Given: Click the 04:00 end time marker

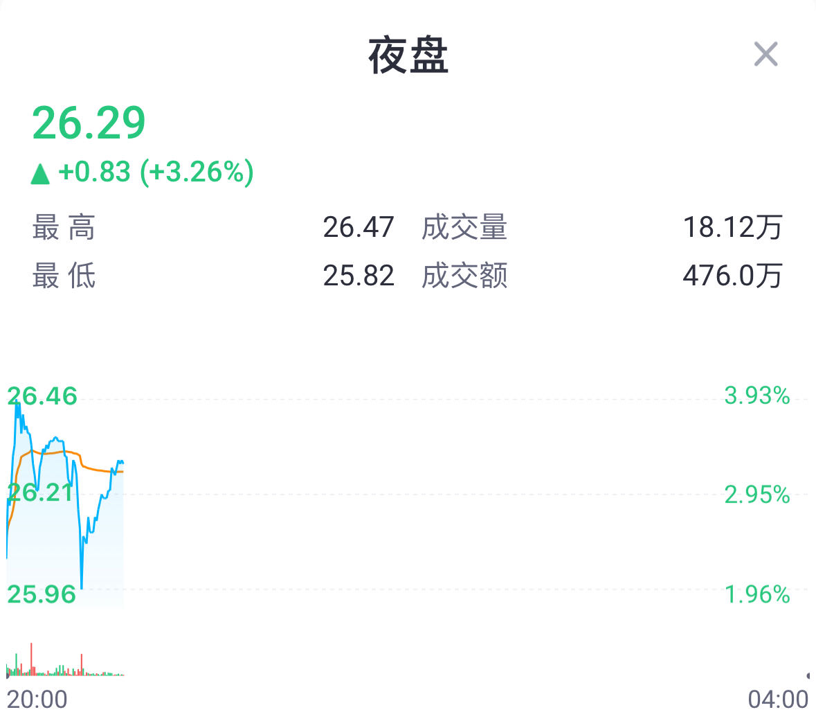Looking at the screenshot, I should click(777, 700).
